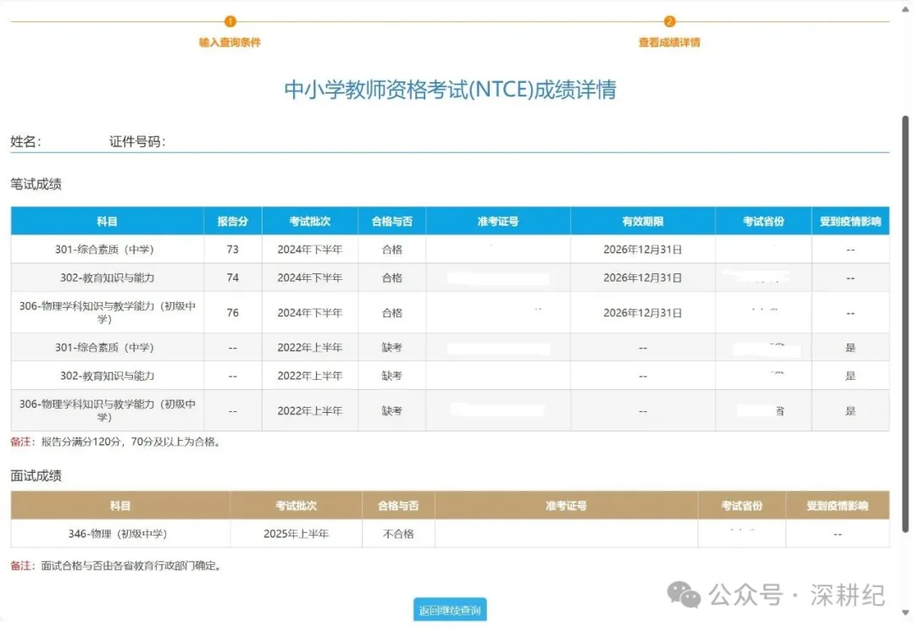Click the 不合格 interview result cell
The width and height of the screenshot is (915, 632).
pyautogui.click(x=398, y=534)
